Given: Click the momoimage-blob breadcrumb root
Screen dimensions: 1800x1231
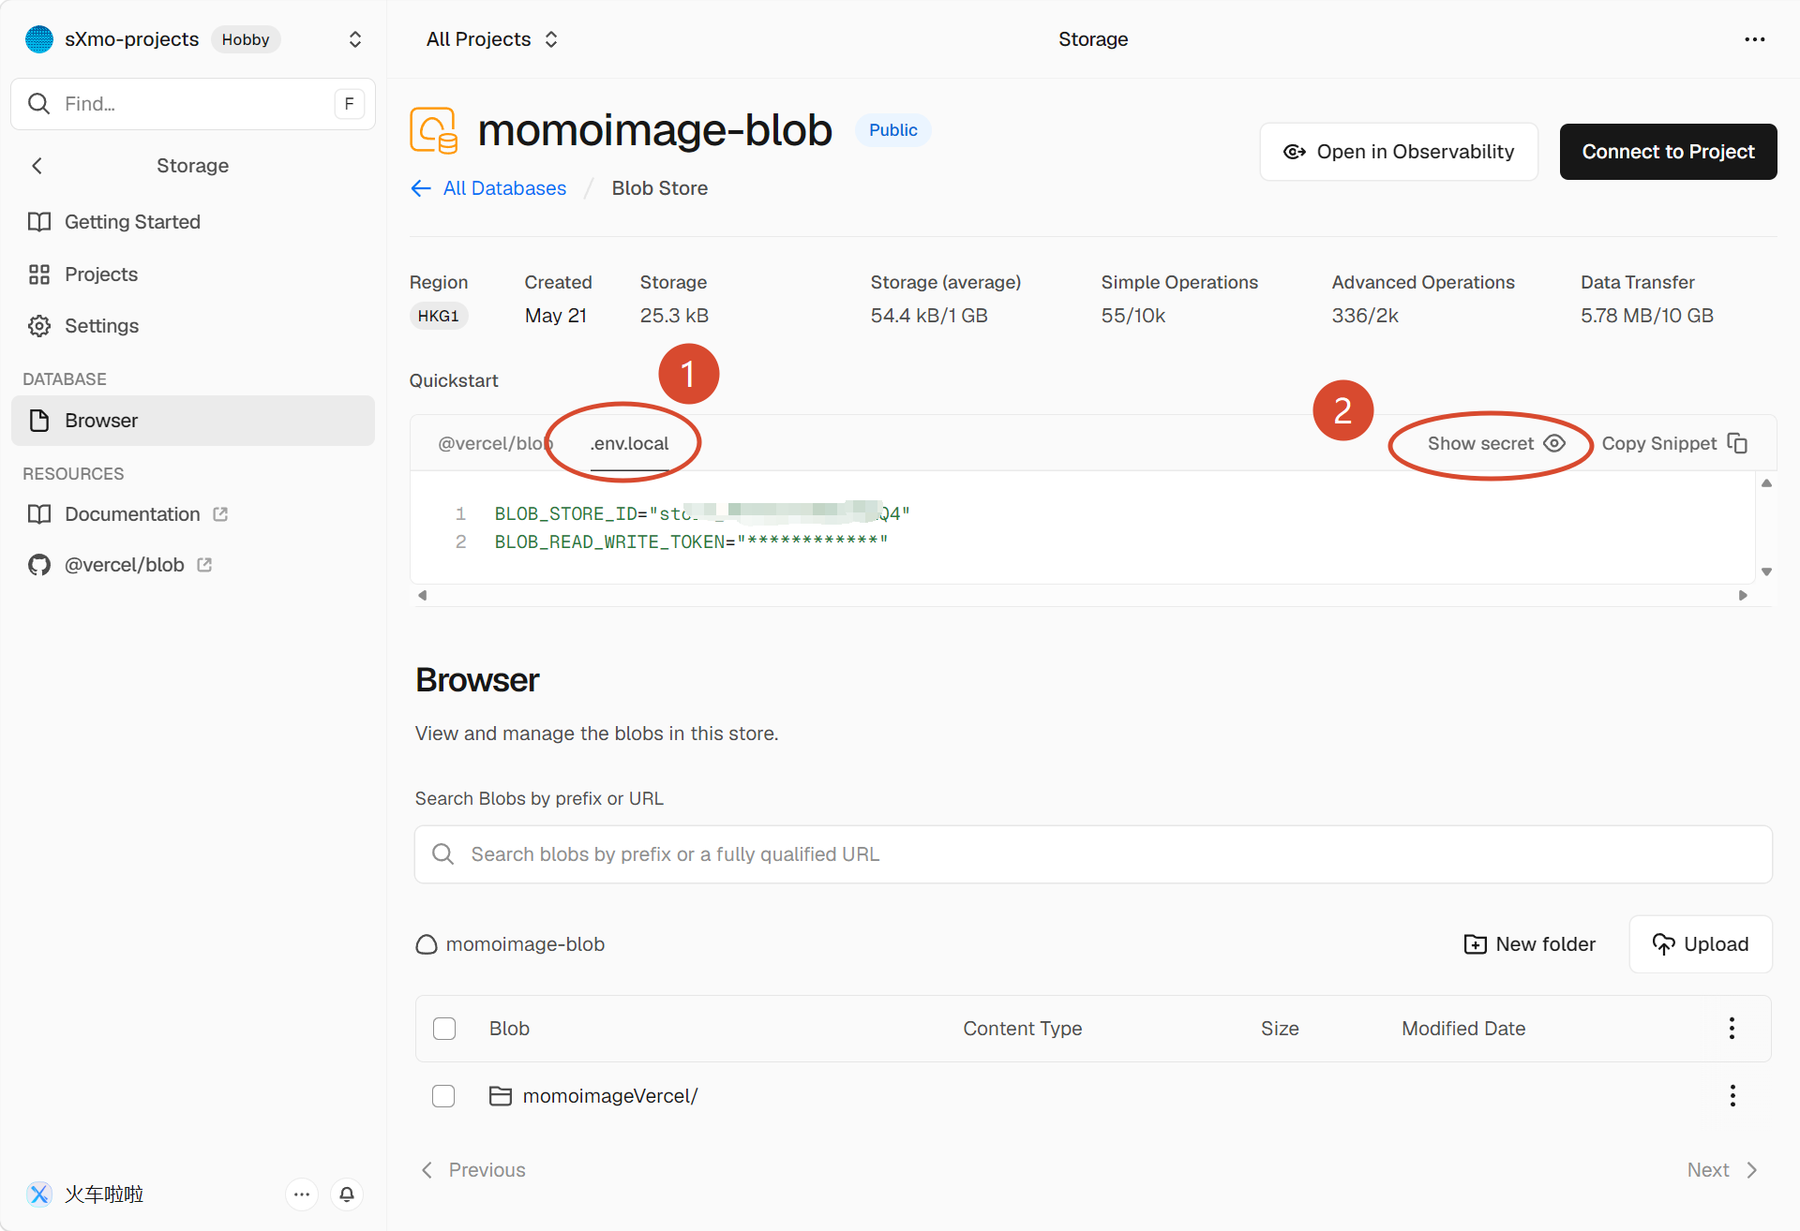Looking at the screenshot, I should (510, 944).
